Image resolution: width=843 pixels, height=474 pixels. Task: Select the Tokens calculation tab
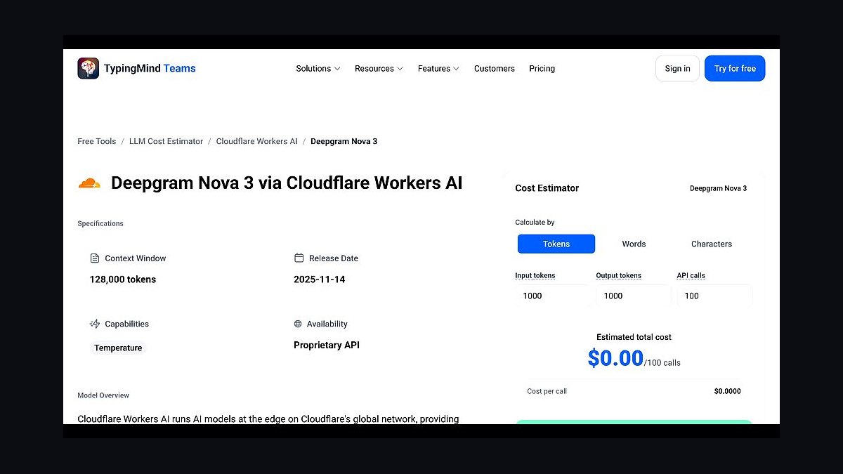pyautogui.click(x=556, y=244)
